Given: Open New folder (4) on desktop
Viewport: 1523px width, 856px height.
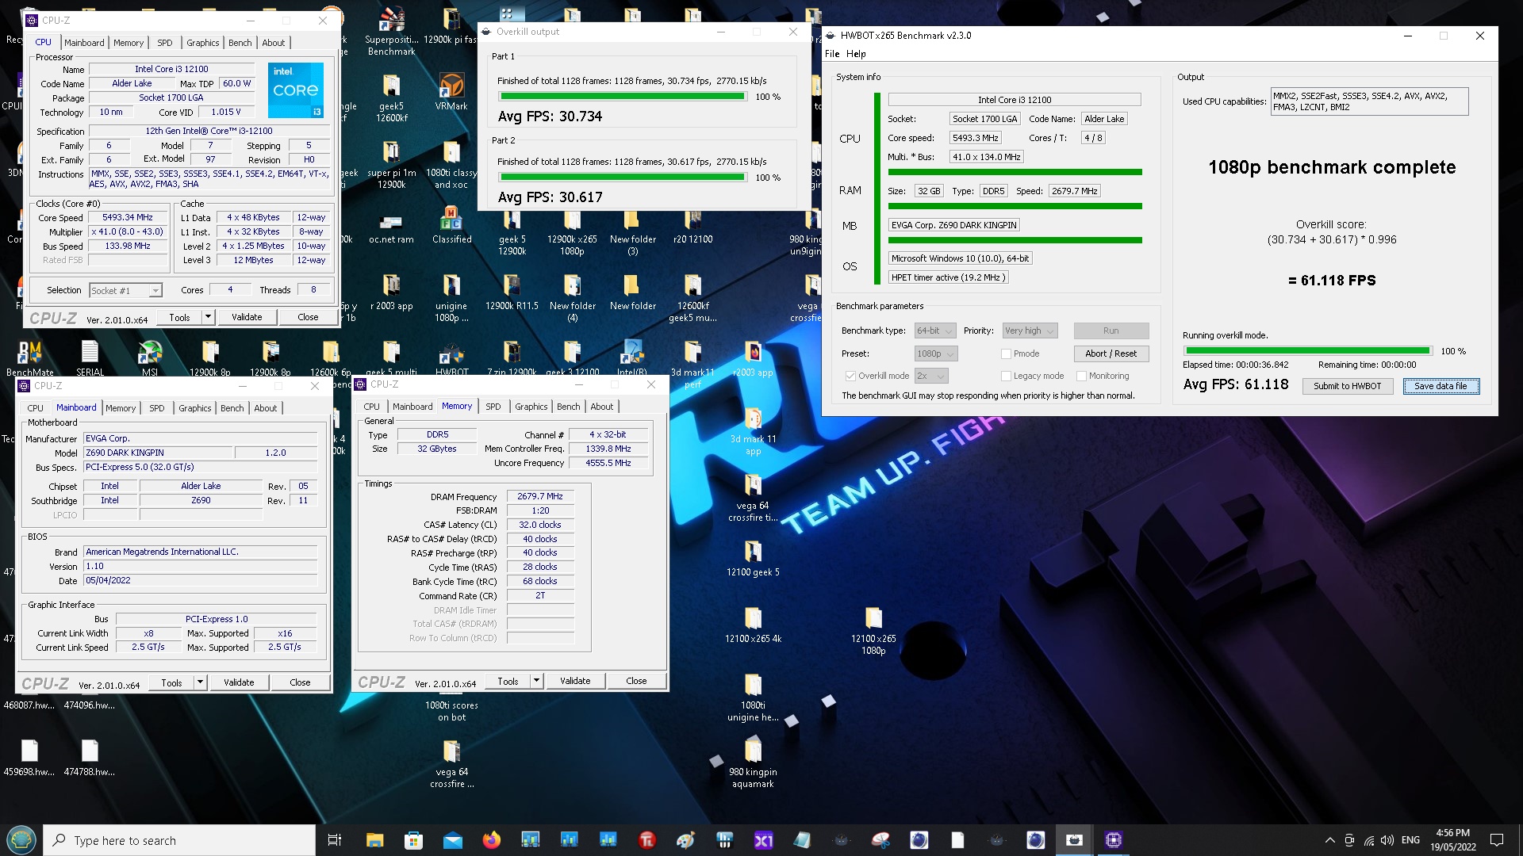Looking at the screenshot, I should point(572,298).
